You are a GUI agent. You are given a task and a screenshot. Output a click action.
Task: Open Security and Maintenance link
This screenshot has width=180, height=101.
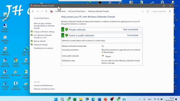coord(43,85)
